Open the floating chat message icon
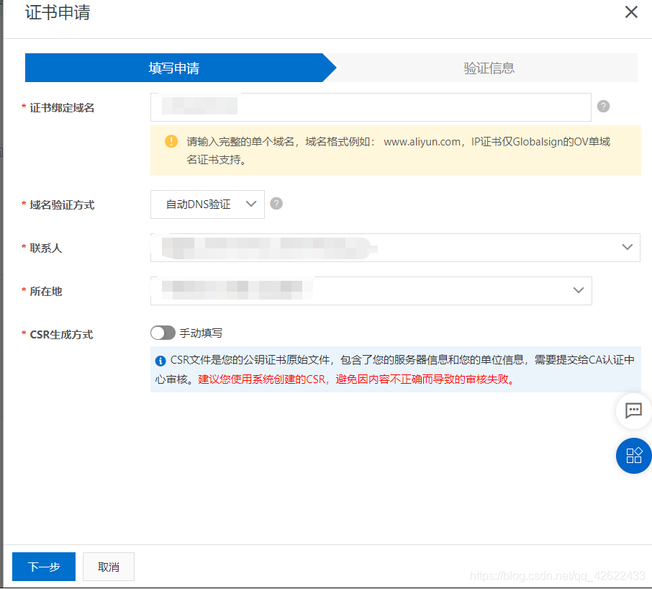Image resolution: width=652 pixels, height=589 pixels. pos(633,410)
